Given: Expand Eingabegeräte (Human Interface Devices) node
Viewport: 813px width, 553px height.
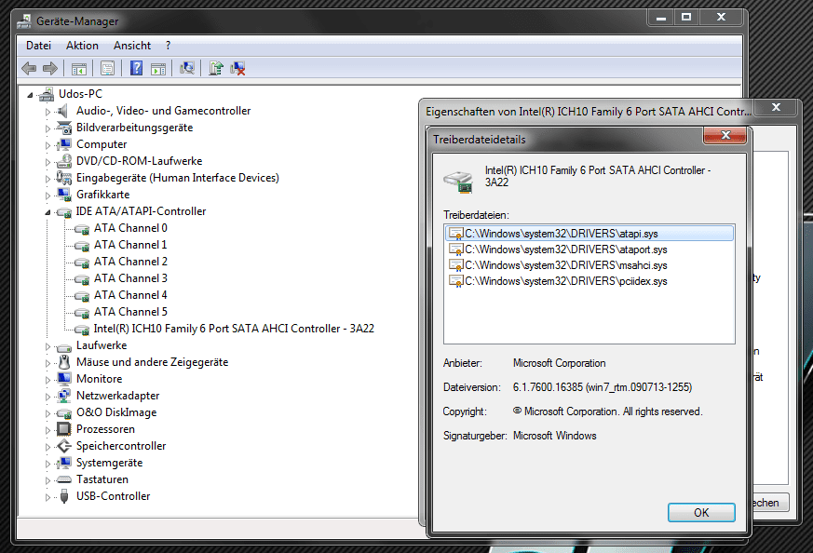Looking at the screenshot, I should point(47,179).
